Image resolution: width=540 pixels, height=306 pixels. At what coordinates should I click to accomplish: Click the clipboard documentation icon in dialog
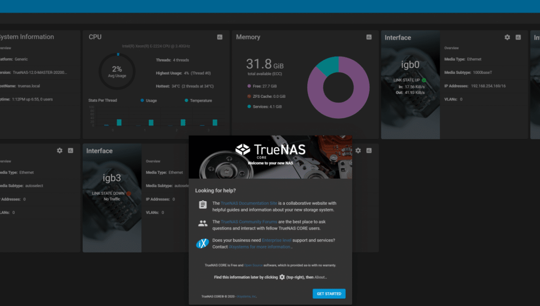203,204
